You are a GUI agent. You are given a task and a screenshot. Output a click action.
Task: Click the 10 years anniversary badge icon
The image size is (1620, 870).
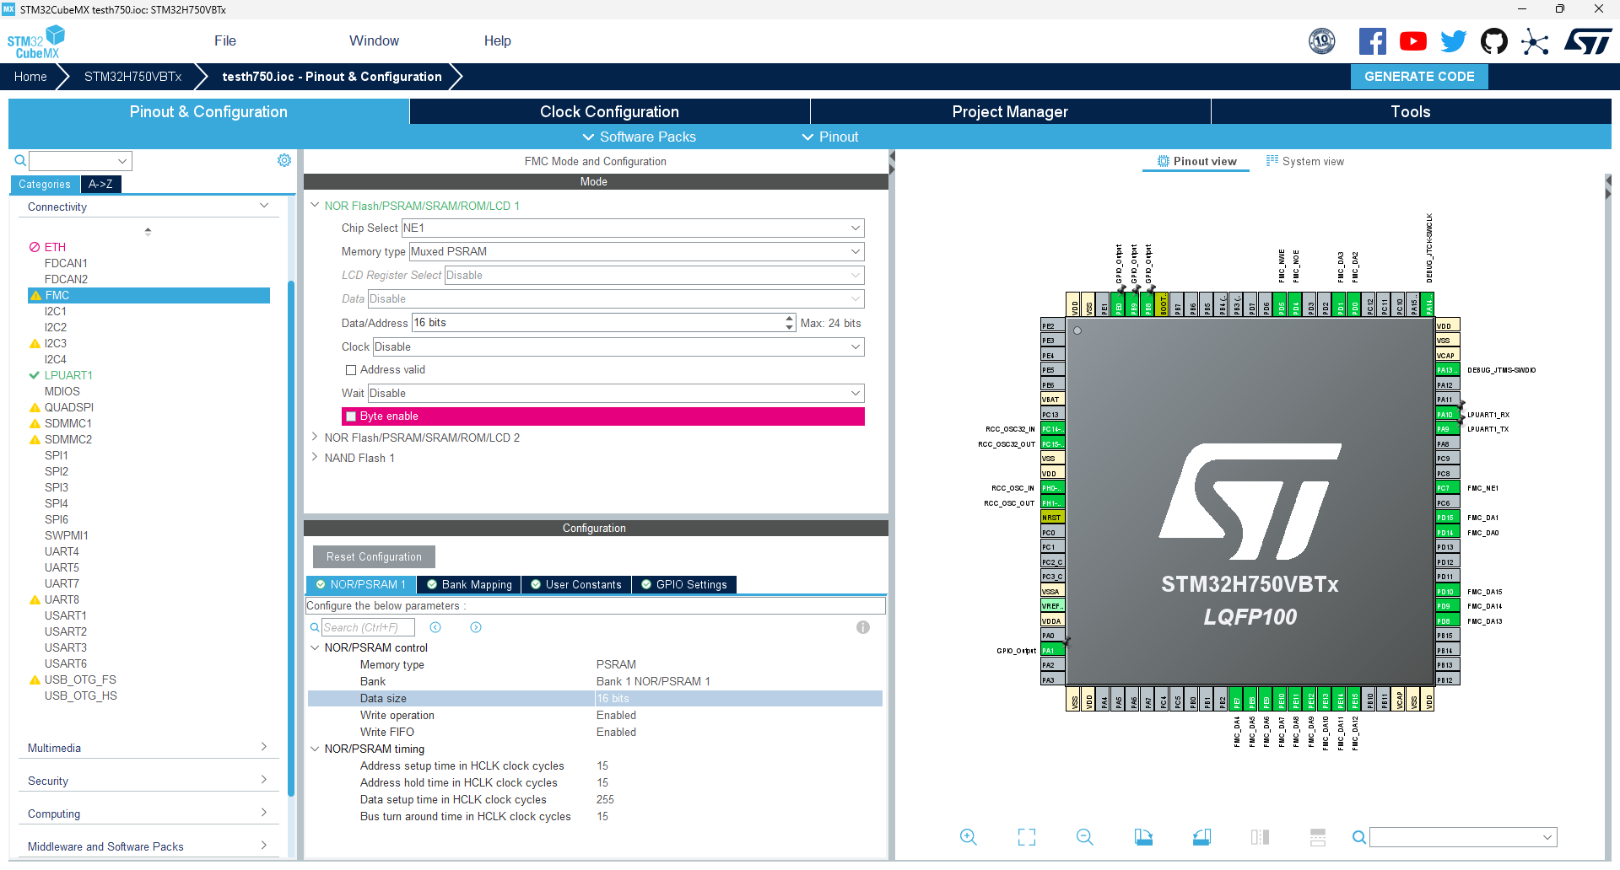tap(1322, 41)
